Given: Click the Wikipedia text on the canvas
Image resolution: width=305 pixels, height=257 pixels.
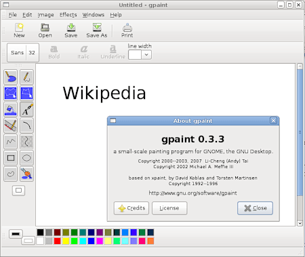Looking at the screenshot, I should pos(104,94).
